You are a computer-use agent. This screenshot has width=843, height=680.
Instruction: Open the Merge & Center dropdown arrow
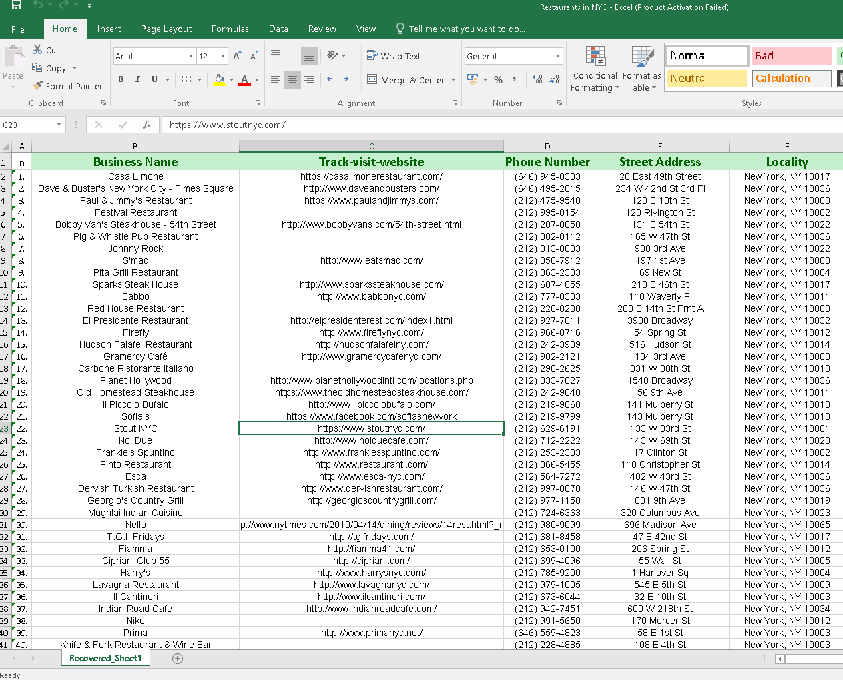point(453,80)
